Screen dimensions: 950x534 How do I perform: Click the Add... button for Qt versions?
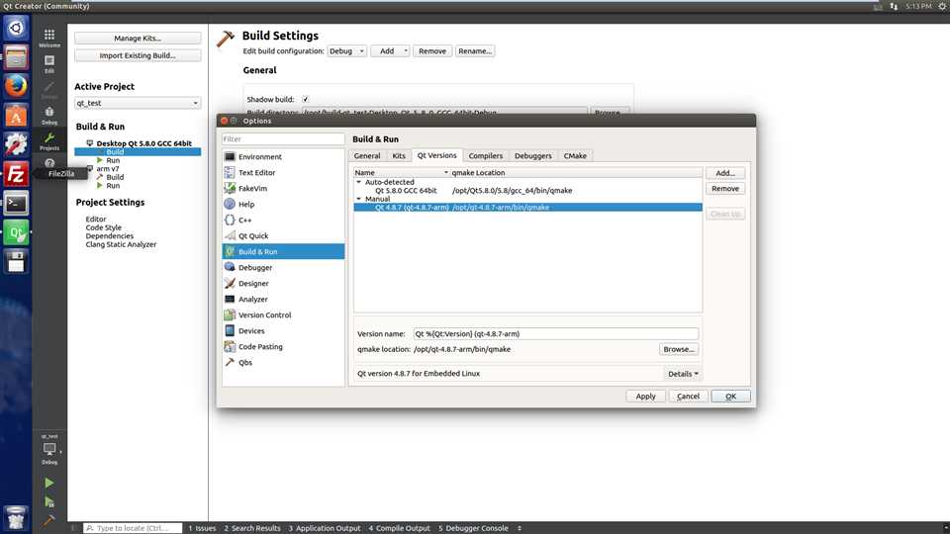(x=725, y=172)
